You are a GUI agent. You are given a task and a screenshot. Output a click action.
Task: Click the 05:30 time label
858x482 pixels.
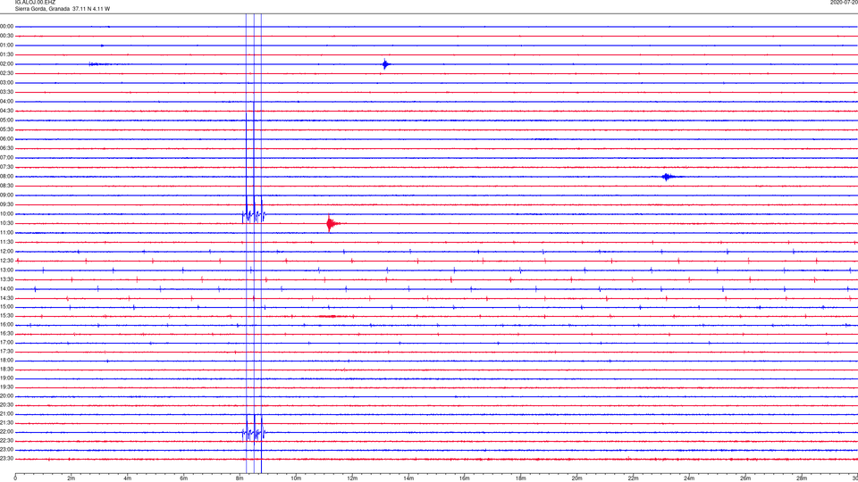click(x=7, y=129)
